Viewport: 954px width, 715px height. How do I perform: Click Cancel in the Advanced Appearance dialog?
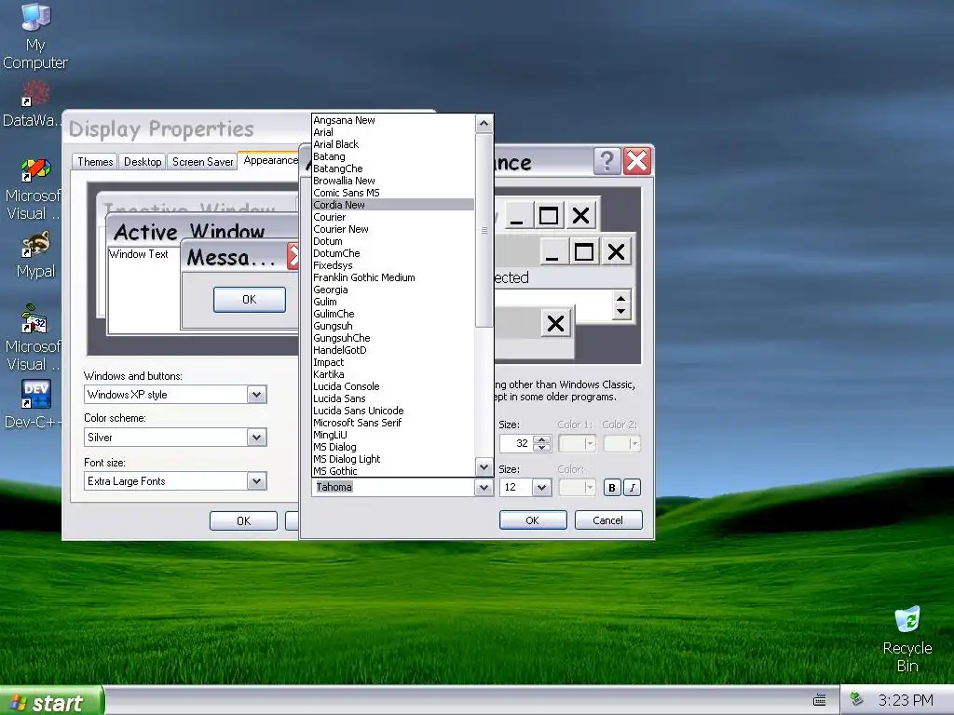pos(608,520)
